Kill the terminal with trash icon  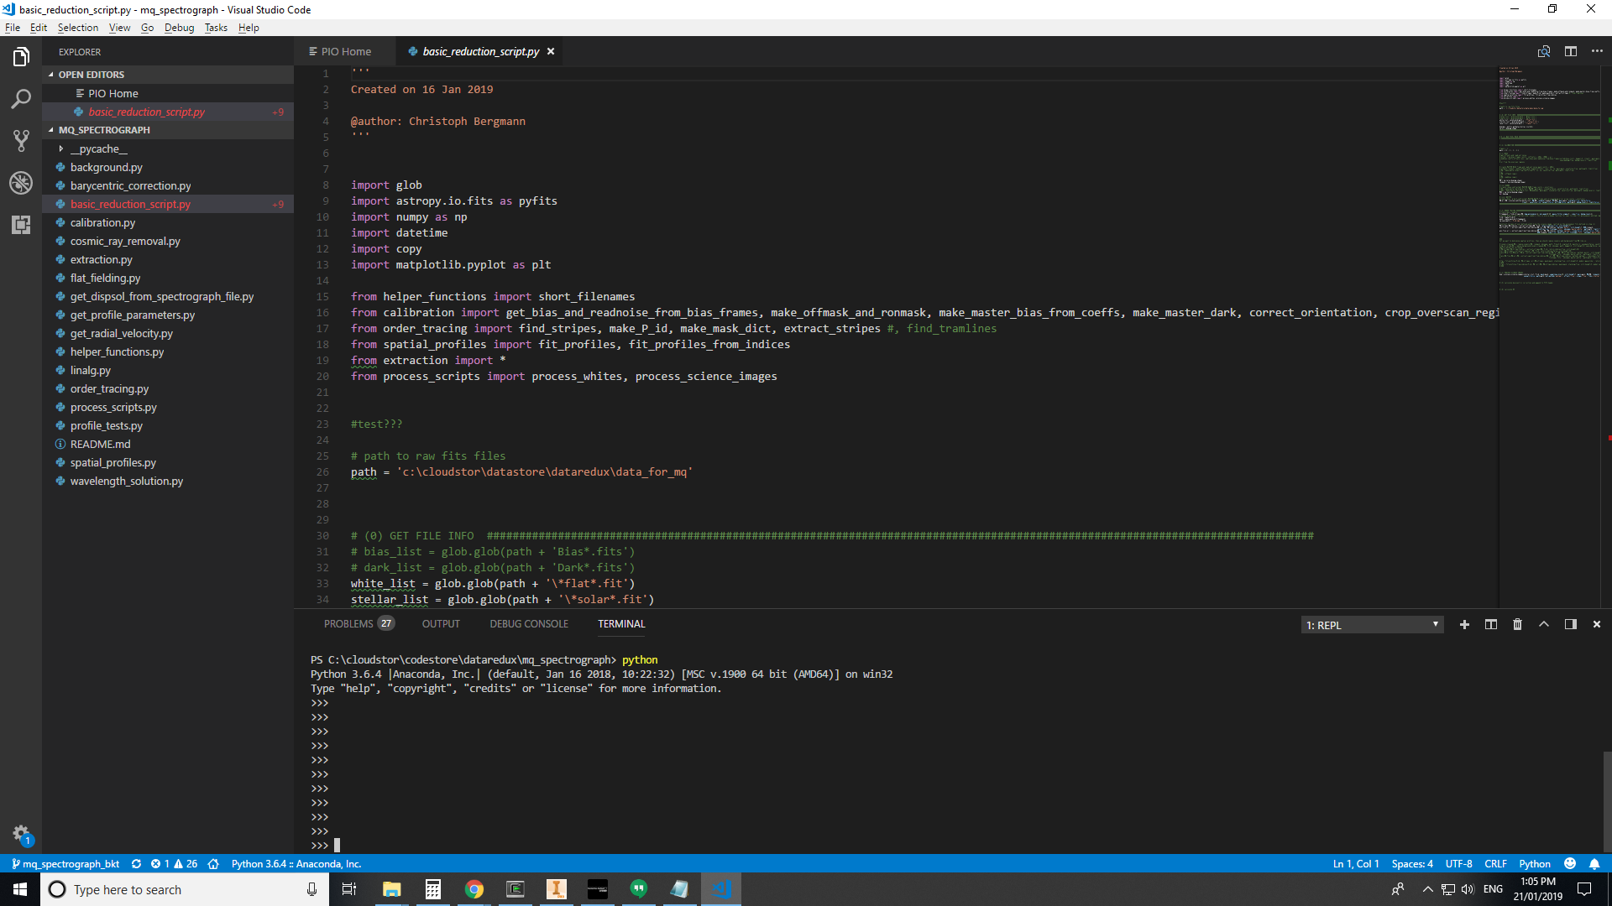click(1517, 624)
